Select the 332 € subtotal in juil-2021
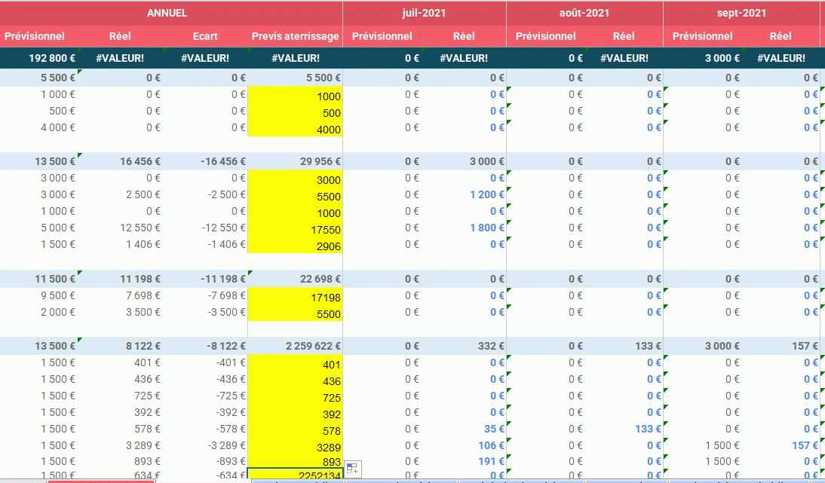The width and height of the screenshot is (825, 483). click(x=465, y=346)
